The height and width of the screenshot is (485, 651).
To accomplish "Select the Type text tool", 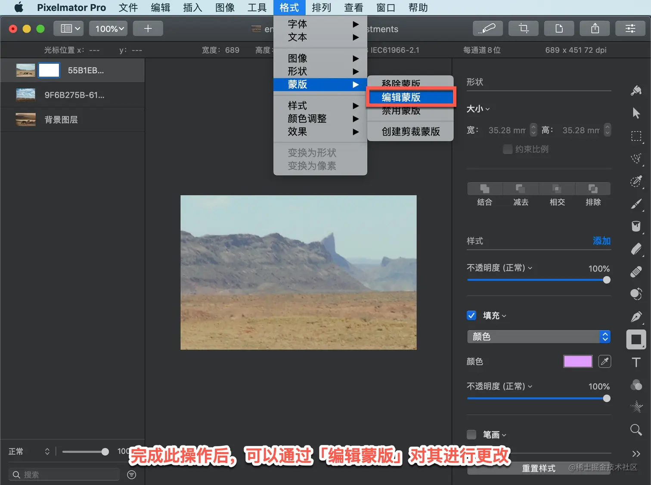I will [636, 362].
